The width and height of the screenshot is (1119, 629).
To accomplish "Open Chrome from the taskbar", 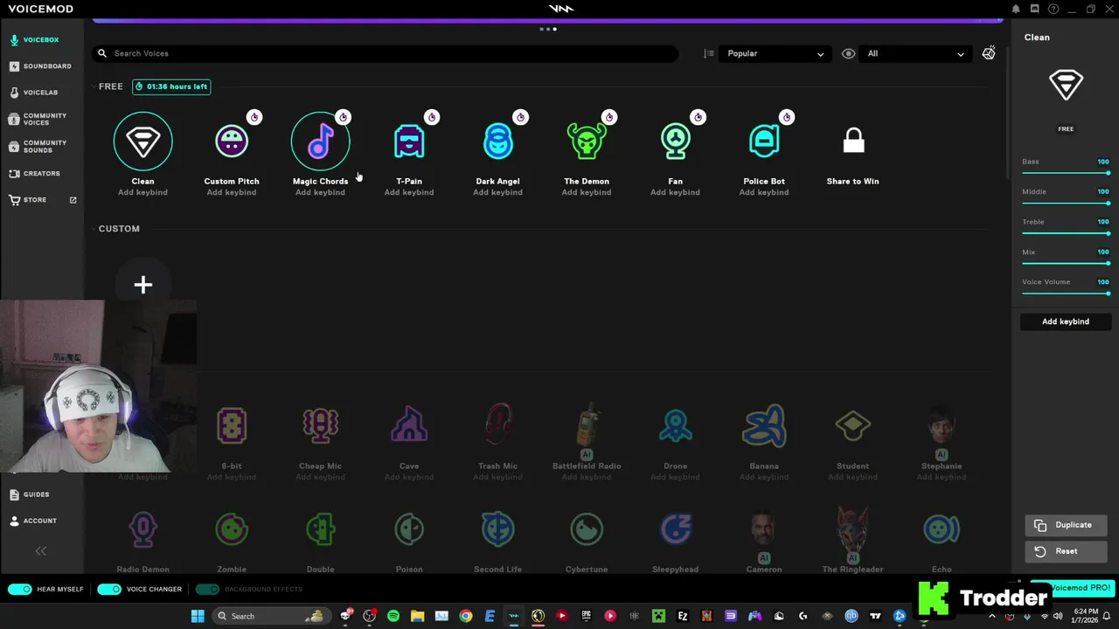I will click(466, 616).
